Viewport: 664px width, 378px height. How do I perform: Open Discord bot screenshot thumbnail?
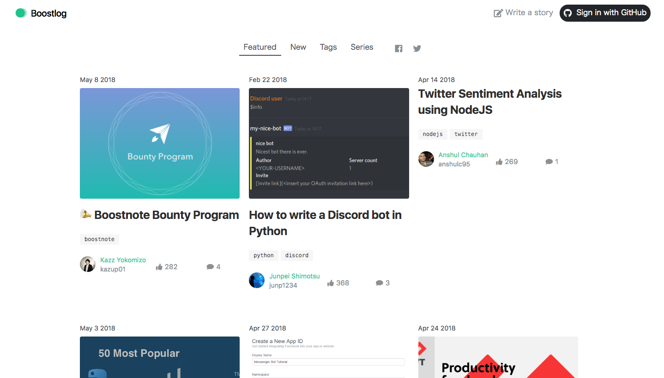click(x=329, y=143)
